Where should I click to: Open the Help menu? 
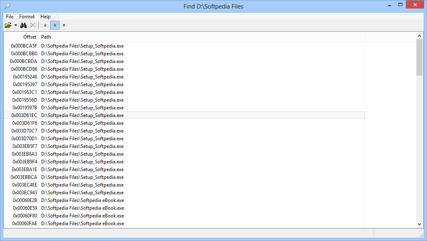click(x=46, y=17)
